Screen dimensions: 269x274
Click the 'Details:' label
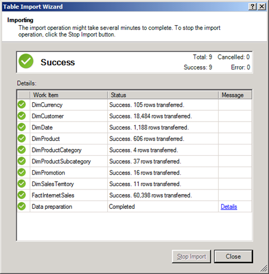[x=27, y=83]
